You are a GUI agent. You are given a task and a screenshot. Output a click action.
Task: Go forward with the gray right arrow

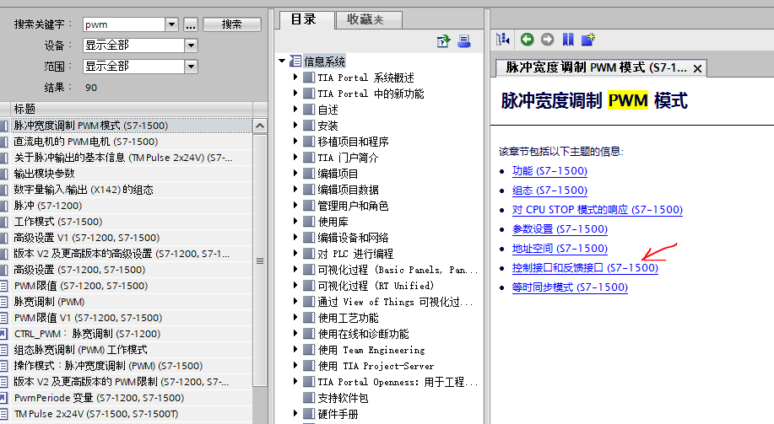(x=548, y=40)
